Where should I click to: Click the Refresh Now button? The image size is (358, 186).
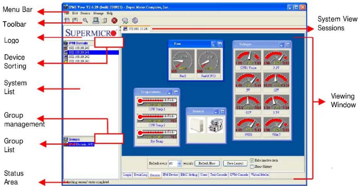point(207,163)
